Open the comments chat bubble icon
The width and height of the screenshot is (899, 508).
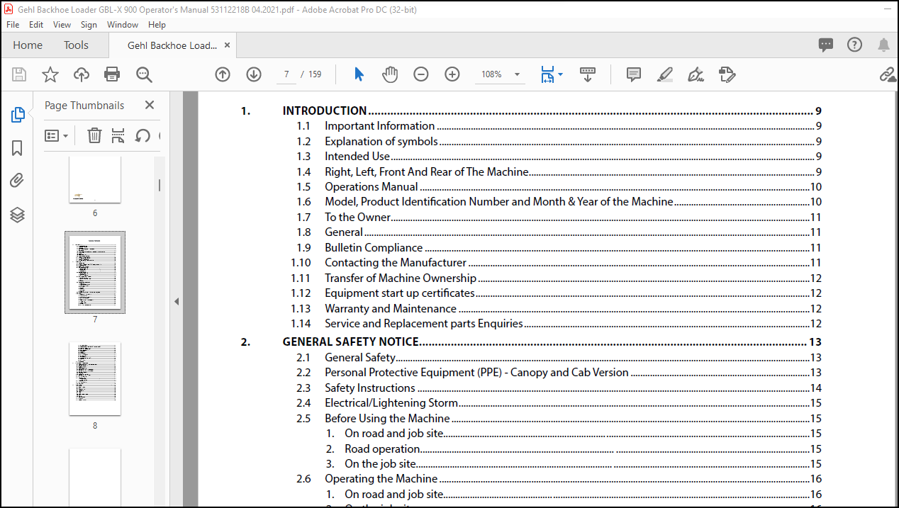point(826,45)
